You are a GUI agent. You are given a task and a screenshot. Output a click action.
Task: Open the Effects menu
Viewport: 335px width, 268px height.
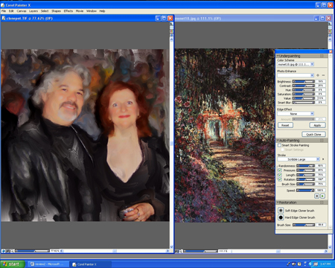pos(68,11)
